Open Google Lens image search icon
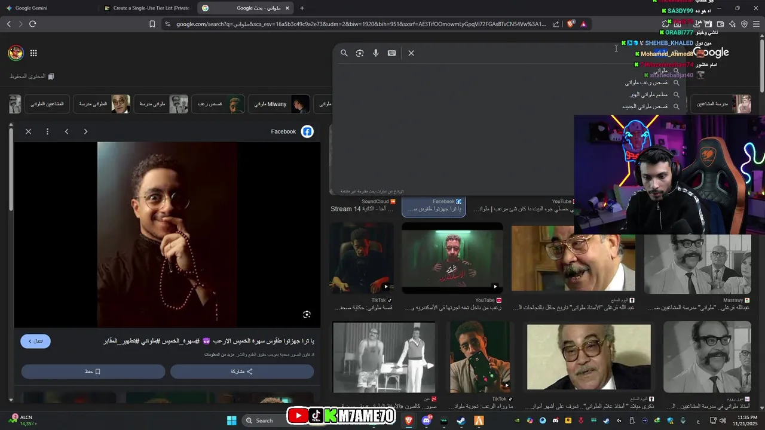Viewport: 765px width, 430px height. 360,53
